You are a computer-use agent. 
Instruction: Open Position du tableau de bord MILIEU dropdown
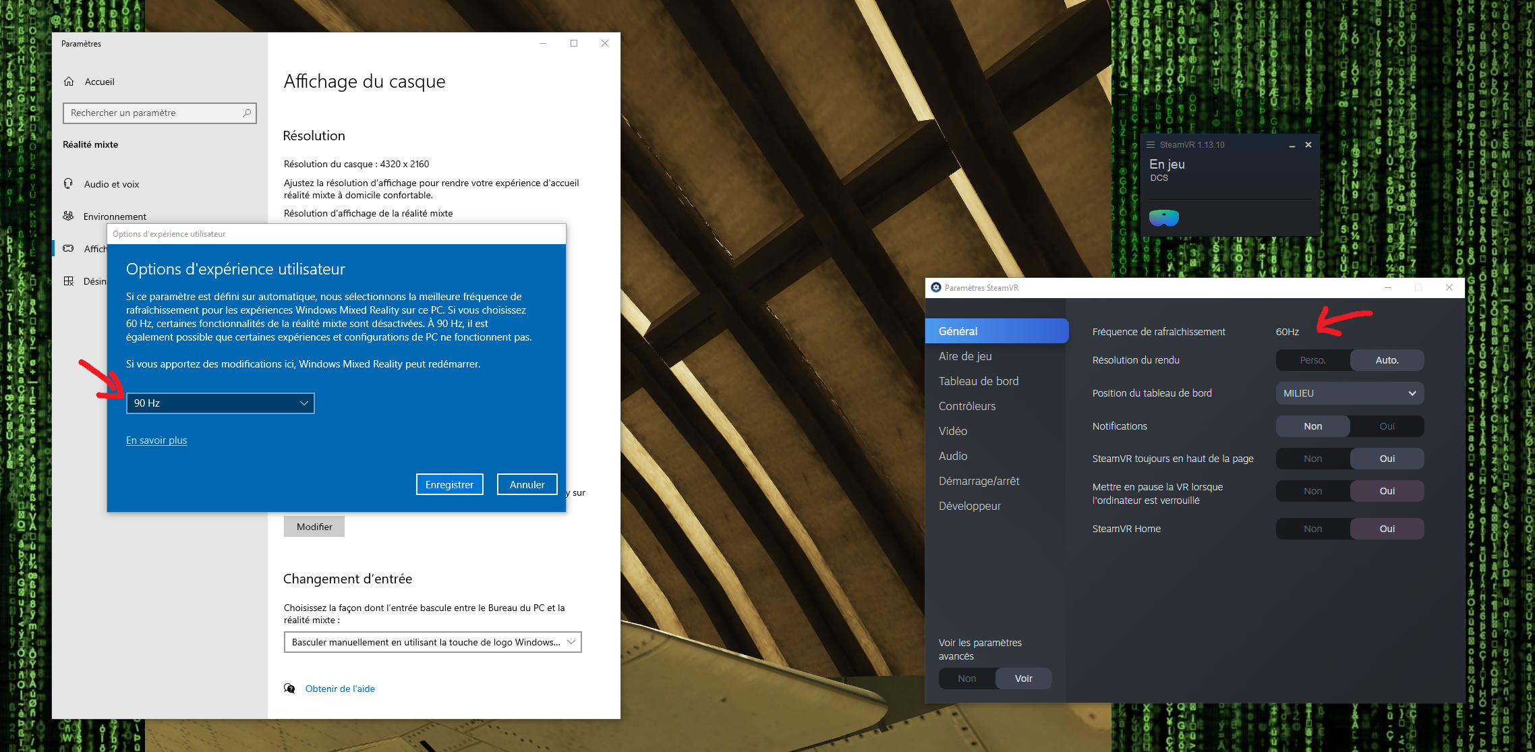(x=1350, y=393)
